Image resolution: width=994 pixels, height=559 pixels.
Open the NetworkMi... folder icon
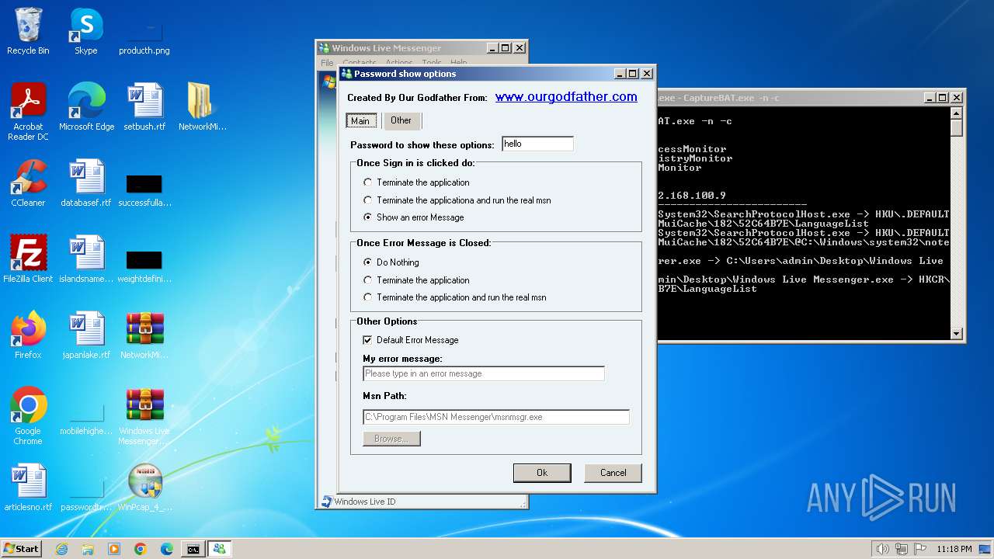pyautogui.click(x=202, y=107)
